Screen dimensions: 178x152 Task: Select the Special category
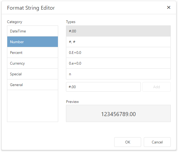pos(32,74)
